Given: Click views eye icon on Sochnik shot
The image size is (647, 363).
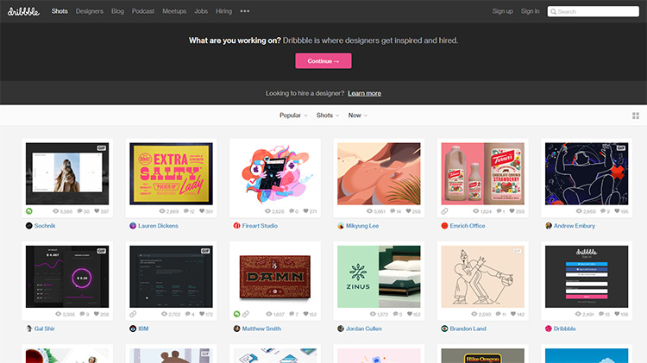Looking at the screenshot, I should 56,211.
